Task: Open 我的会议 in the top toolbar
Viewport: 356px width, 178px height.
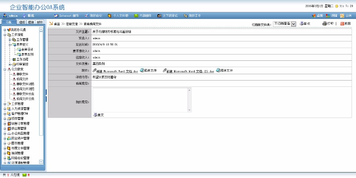Action: 93,16
